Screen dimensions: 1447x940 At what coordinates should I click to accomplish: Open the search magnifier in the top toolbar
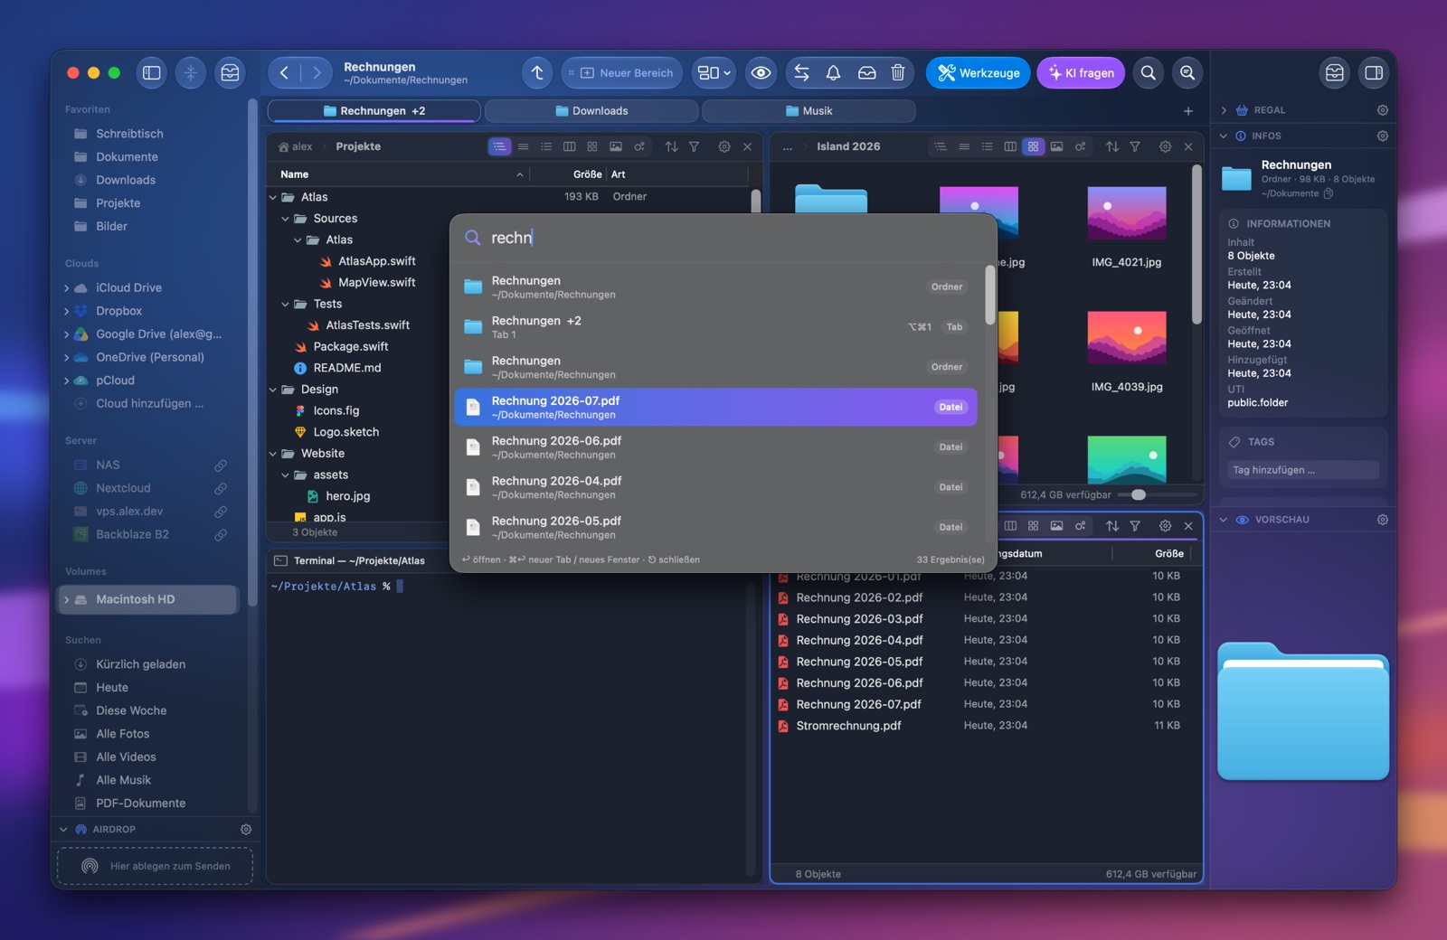tap(1148, 73)
